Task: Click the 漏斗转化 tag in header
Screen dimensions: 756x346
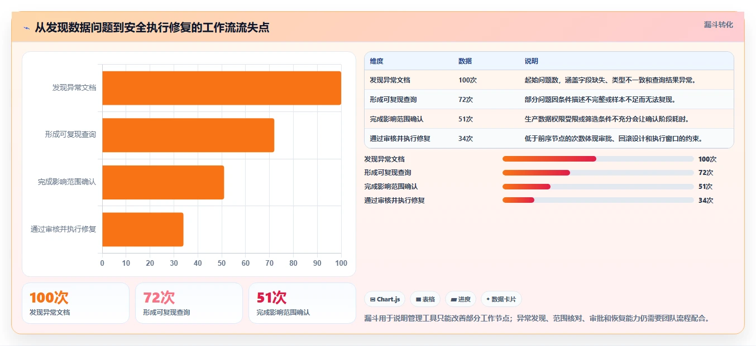Action: pos(718,25)
